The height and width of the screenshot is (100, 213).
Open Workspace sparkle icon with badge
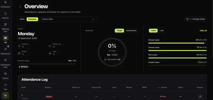point(5,49)
